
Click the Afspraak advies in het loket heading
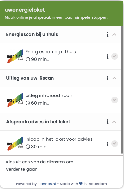38,122
